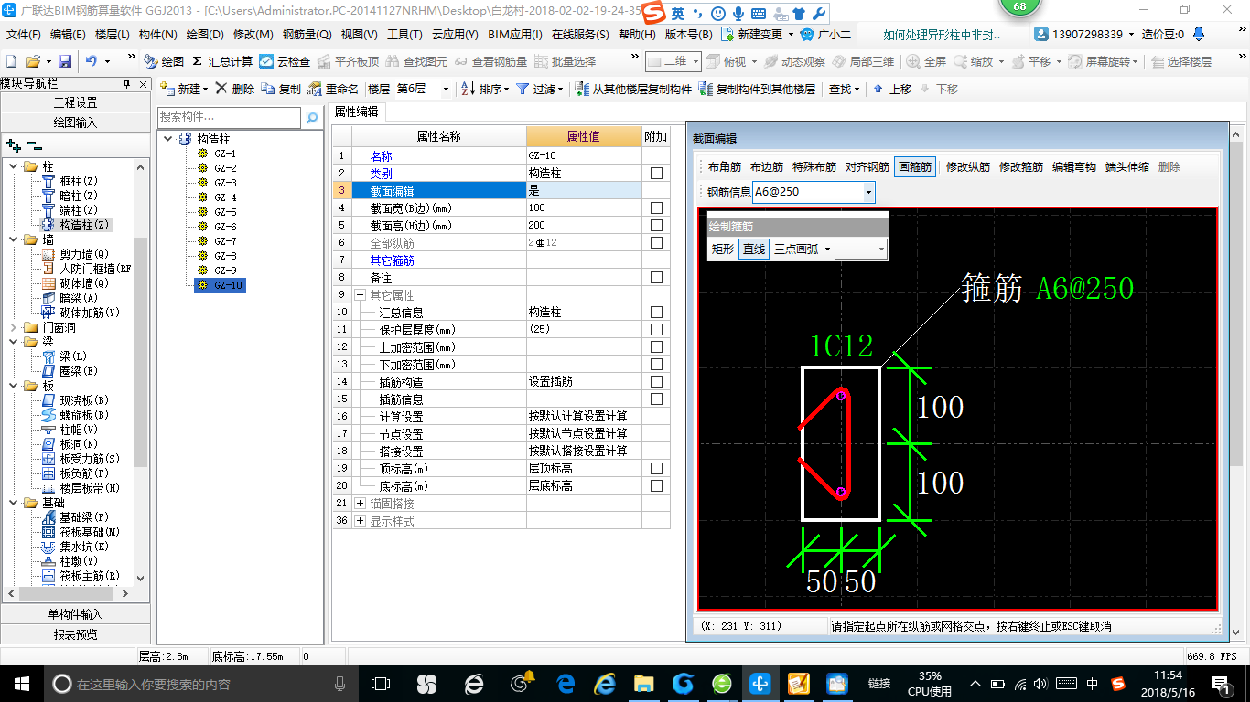
Task: Toggle 附加 checkbox for 全部纵筋 row
Action: pos(656,243)
